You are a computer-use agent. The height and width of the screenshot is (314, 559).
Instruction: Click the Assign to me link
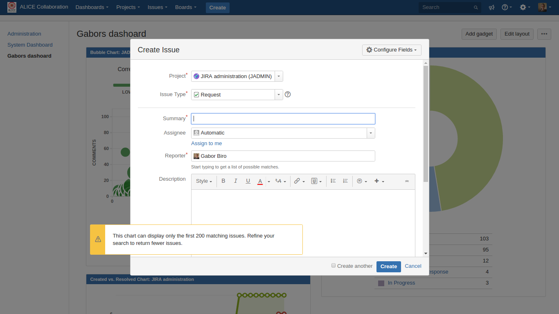(207, 144)
